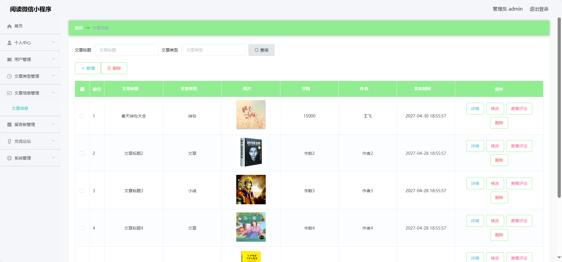
Task: Open cover image of 文章标题2
Action: tap(251, 152)
